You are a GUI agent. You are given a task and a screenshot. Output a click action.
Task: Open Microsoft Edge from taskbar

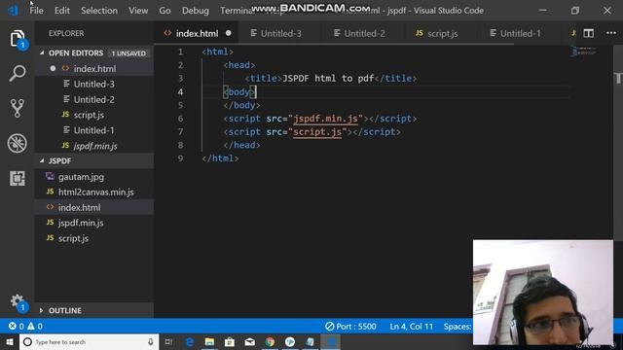(x=190, y=341)
